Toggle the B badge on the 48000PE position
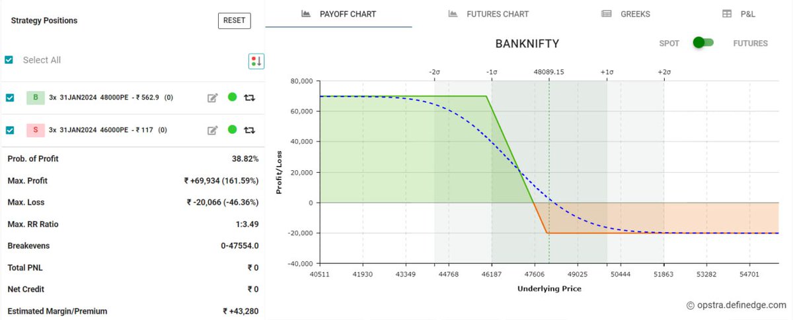Image resolution: width=793 pixels, height=320 pixels. pos(35,98)
